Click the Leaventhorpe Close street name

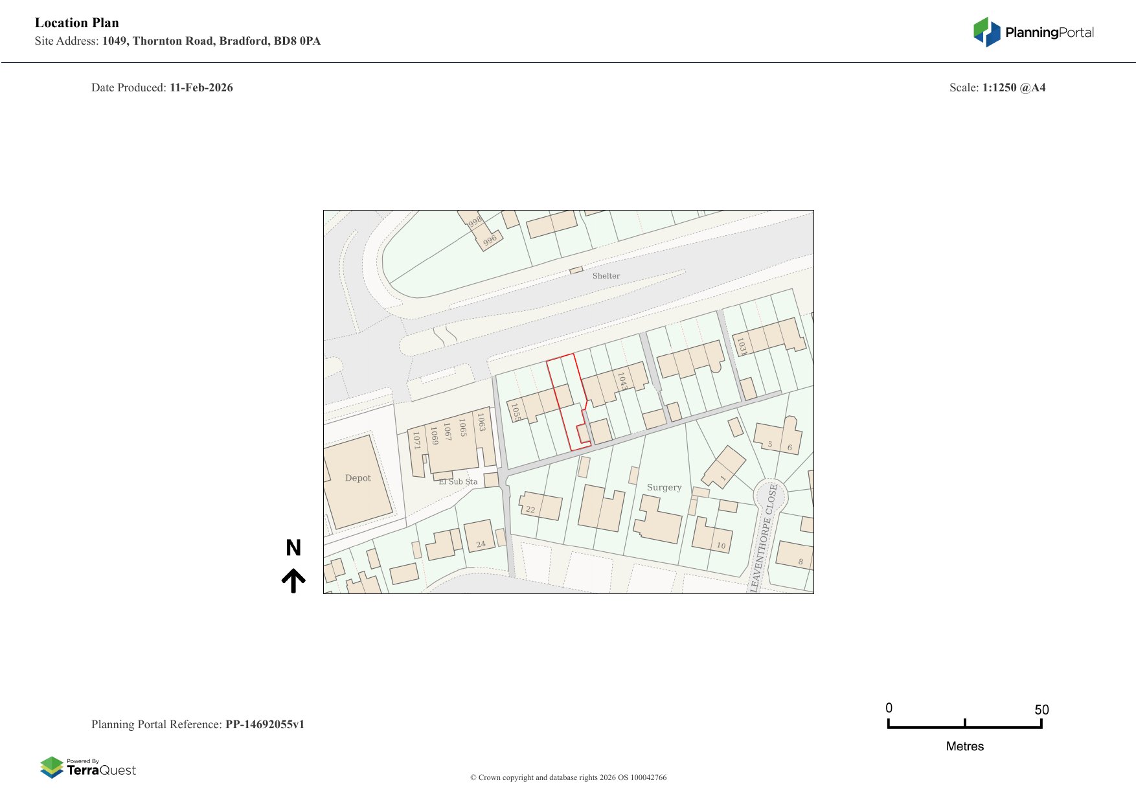coord(764,536)
